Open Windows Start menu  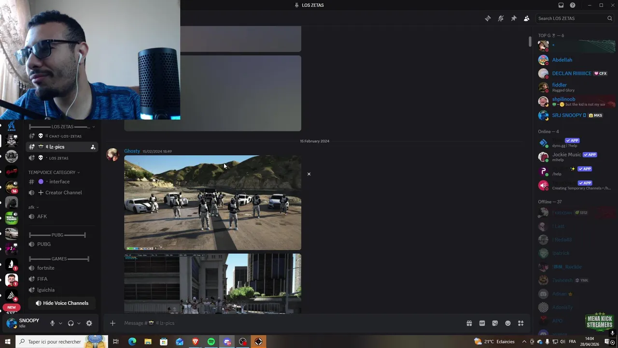7,342
